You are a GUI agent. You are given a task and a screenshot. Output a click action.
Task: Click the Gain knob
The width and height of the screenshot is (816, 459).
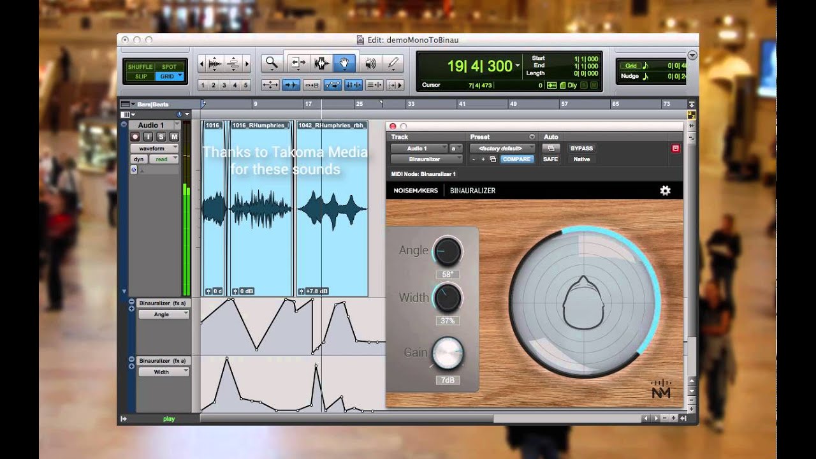448,352
